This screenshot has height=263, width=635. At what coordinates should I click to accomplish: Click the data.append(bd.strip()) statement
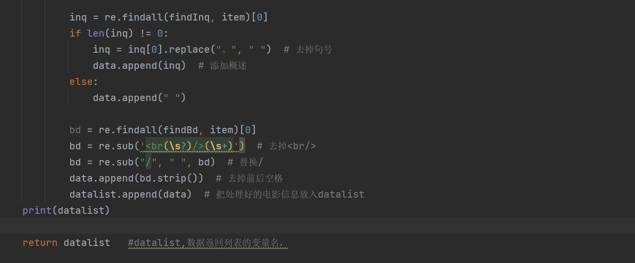point(136,179)
